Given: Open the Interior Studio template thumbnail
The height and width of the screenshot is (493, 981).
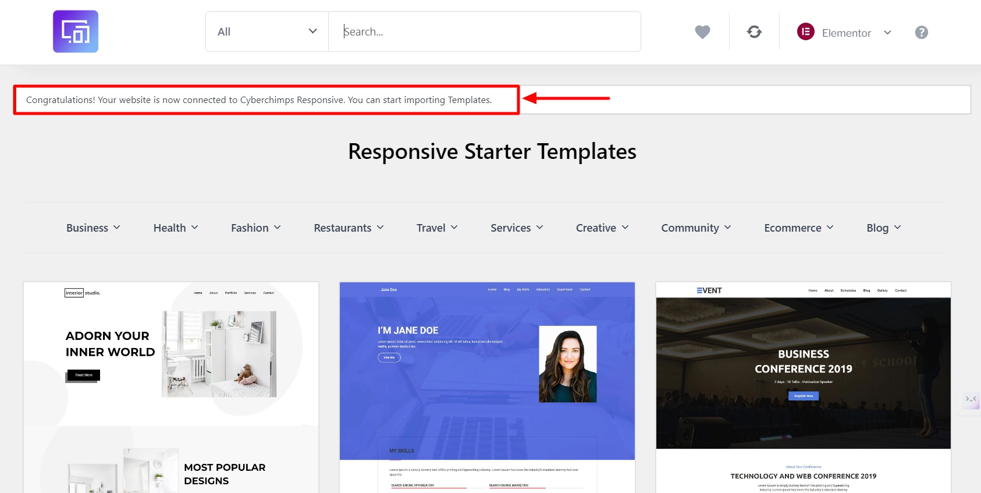Looking at the screenshot, I should click(x=171, y=388).
